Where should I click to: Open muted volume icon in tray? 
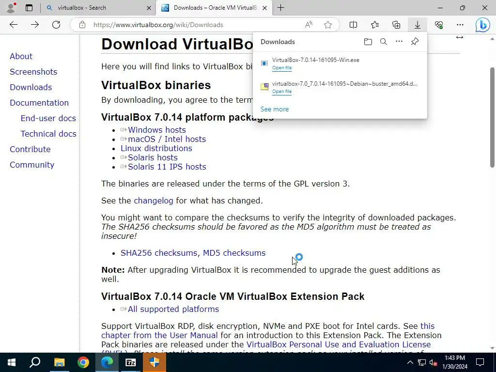tap(434, 362)
